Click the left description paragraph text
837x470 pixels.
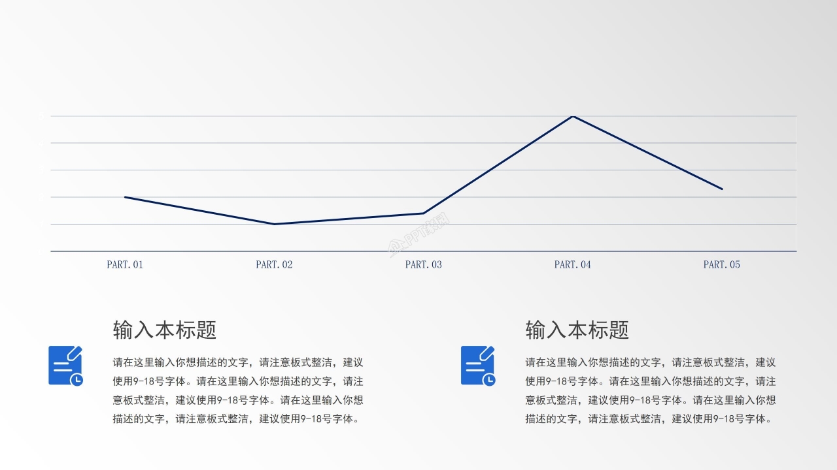(238, 390)
